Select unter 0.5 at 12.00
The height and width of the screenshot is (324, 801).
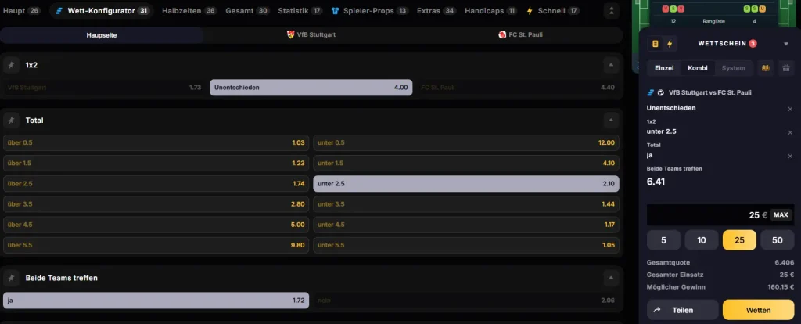[x=466, y=142]
